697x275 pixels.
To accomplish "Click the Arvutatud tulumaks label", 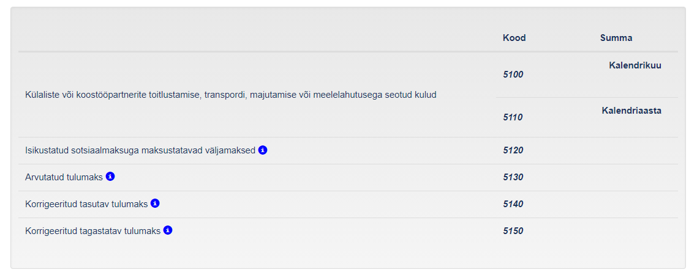I will click(x=64, y=177).
